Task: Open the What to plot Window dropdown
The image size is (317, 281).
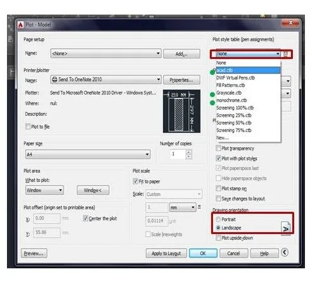Action: point(44,190)
